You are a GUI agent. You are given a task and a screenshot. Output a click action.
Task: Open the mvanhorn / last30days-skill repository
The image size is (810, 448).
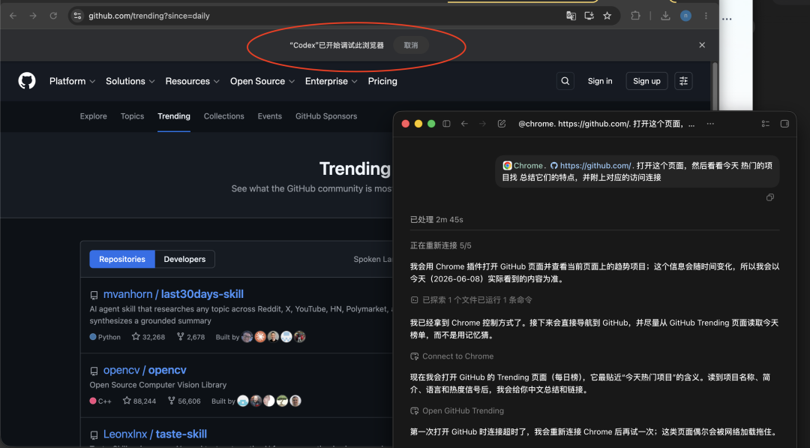click(173, 294)
